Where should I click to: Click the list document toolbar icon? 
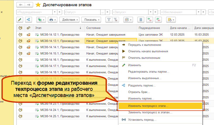tap(141, 20)
